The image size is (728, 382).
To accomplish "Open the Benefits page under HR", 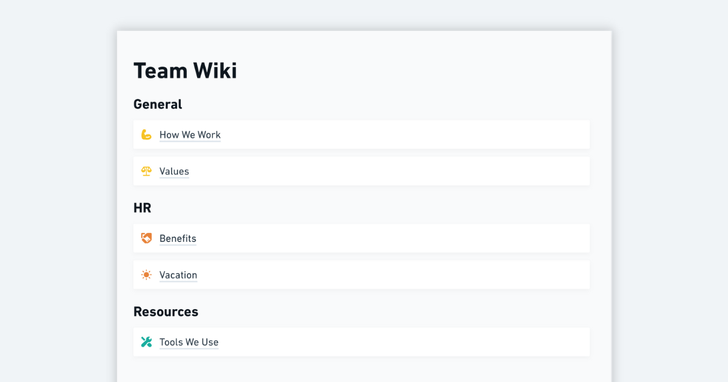I will point(177,238).
